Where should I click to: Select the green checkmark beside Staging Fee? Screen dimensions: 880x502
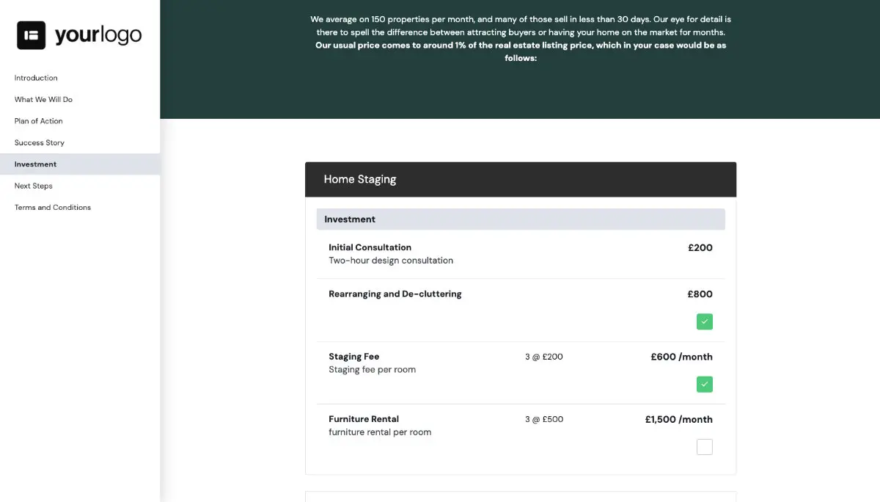pos(704,384)
